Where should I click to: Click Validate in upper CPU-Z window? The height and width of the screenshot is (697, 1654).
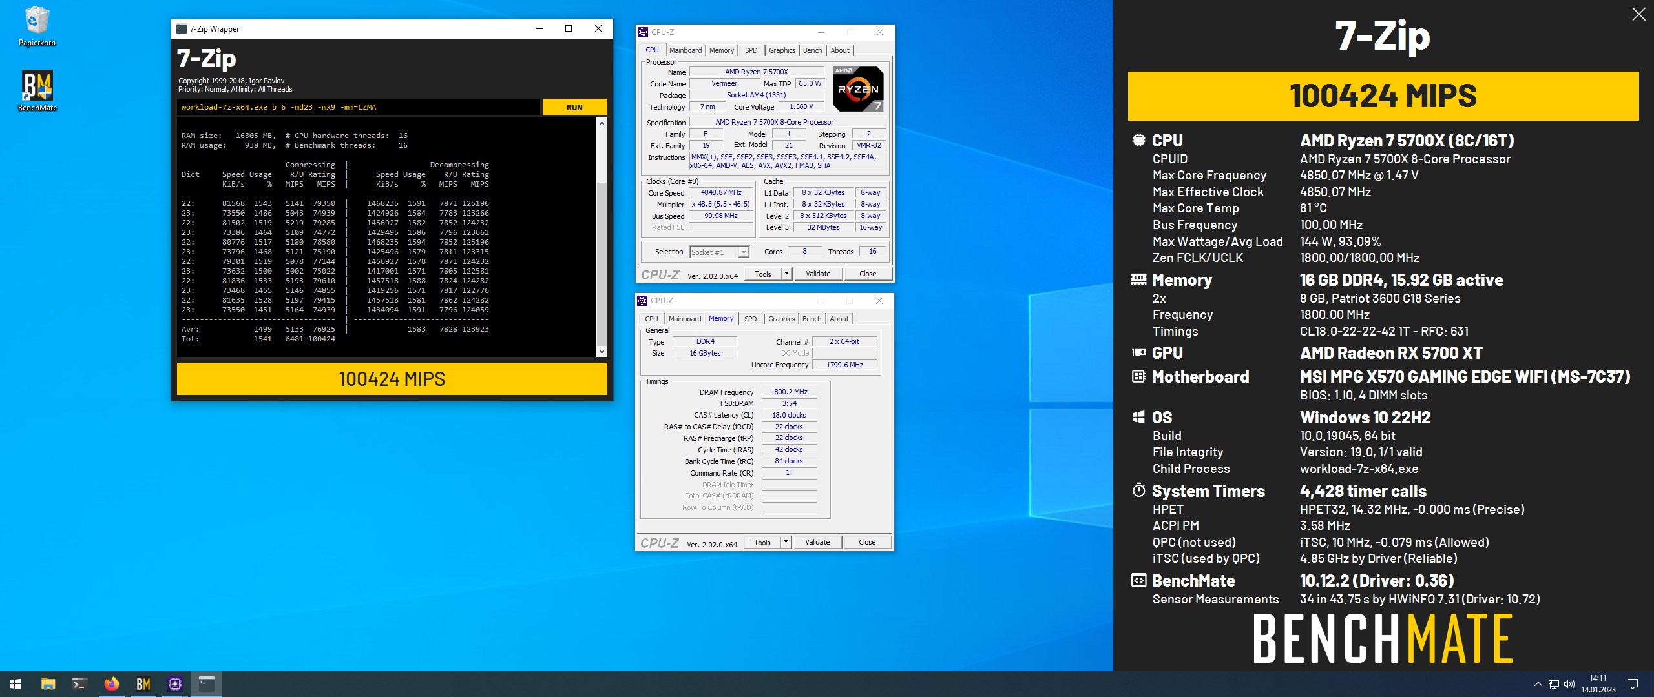[x=818, y=274]
